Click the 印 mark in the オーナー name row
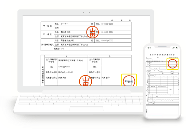The height and width of the screenshot is (129, 186). (92, 24)
